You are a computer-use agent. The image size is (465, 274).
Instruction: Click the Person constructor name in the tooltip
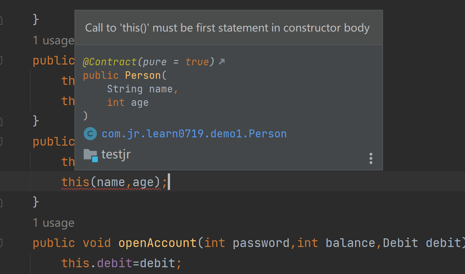143,75
